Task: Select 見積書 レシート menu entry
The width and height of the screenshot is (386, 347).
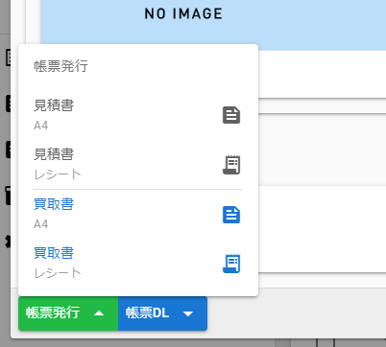Action: coord(138,164)
